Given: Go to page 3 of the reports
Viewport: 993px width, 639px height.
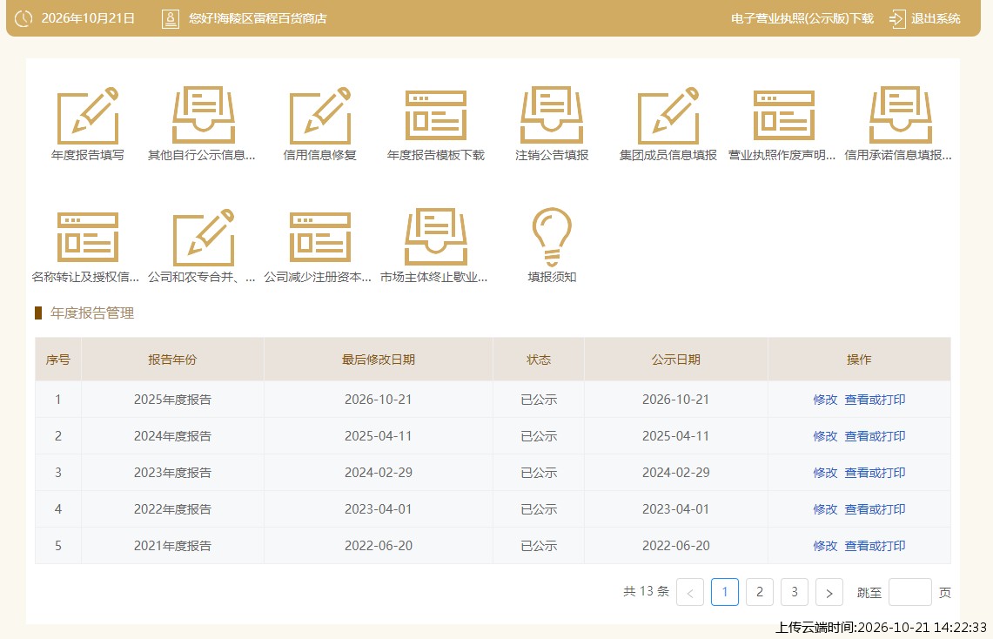Looking at the screenshot, I should coord(795,592).
